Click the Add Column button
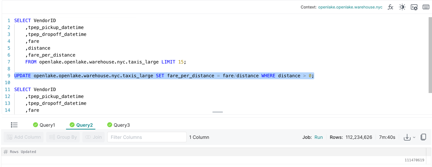 click(24, 137)
